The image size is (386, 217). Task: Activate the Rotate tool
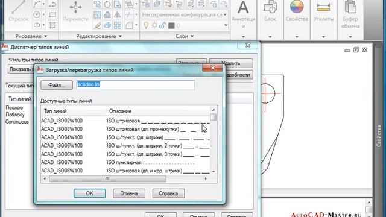point(107,4)
